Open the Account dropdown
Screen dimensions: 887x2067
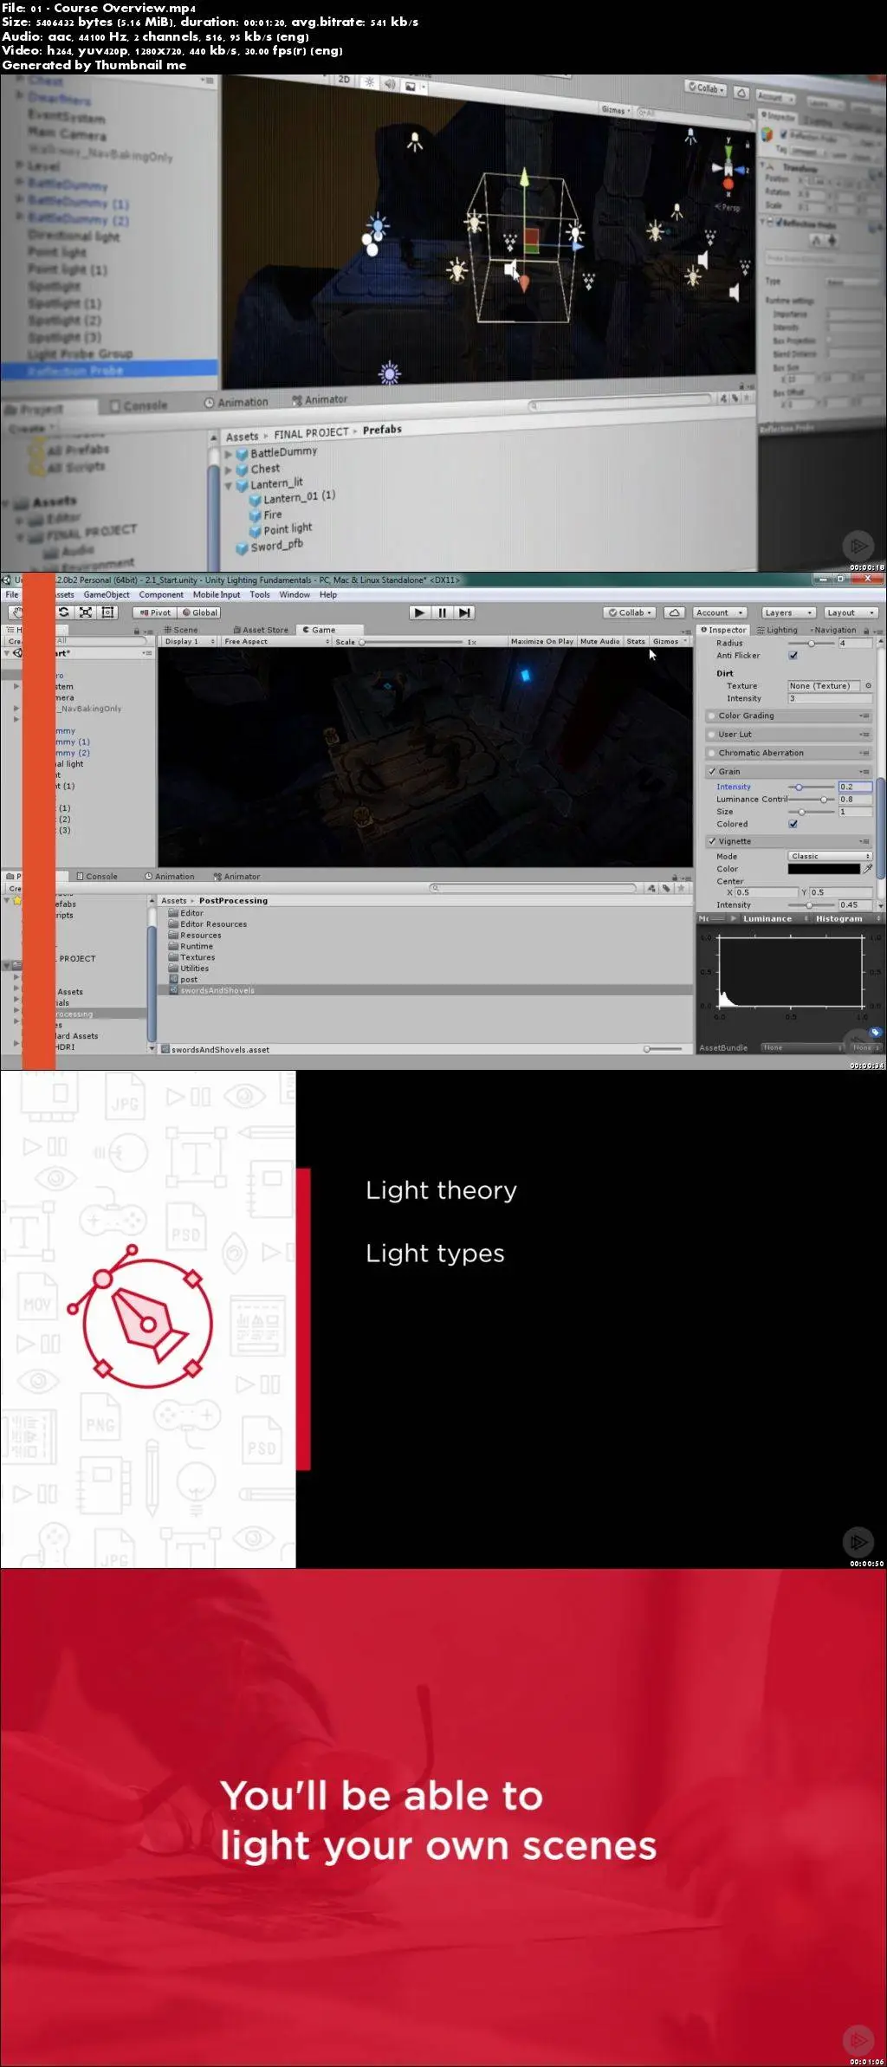pos(719,612)
